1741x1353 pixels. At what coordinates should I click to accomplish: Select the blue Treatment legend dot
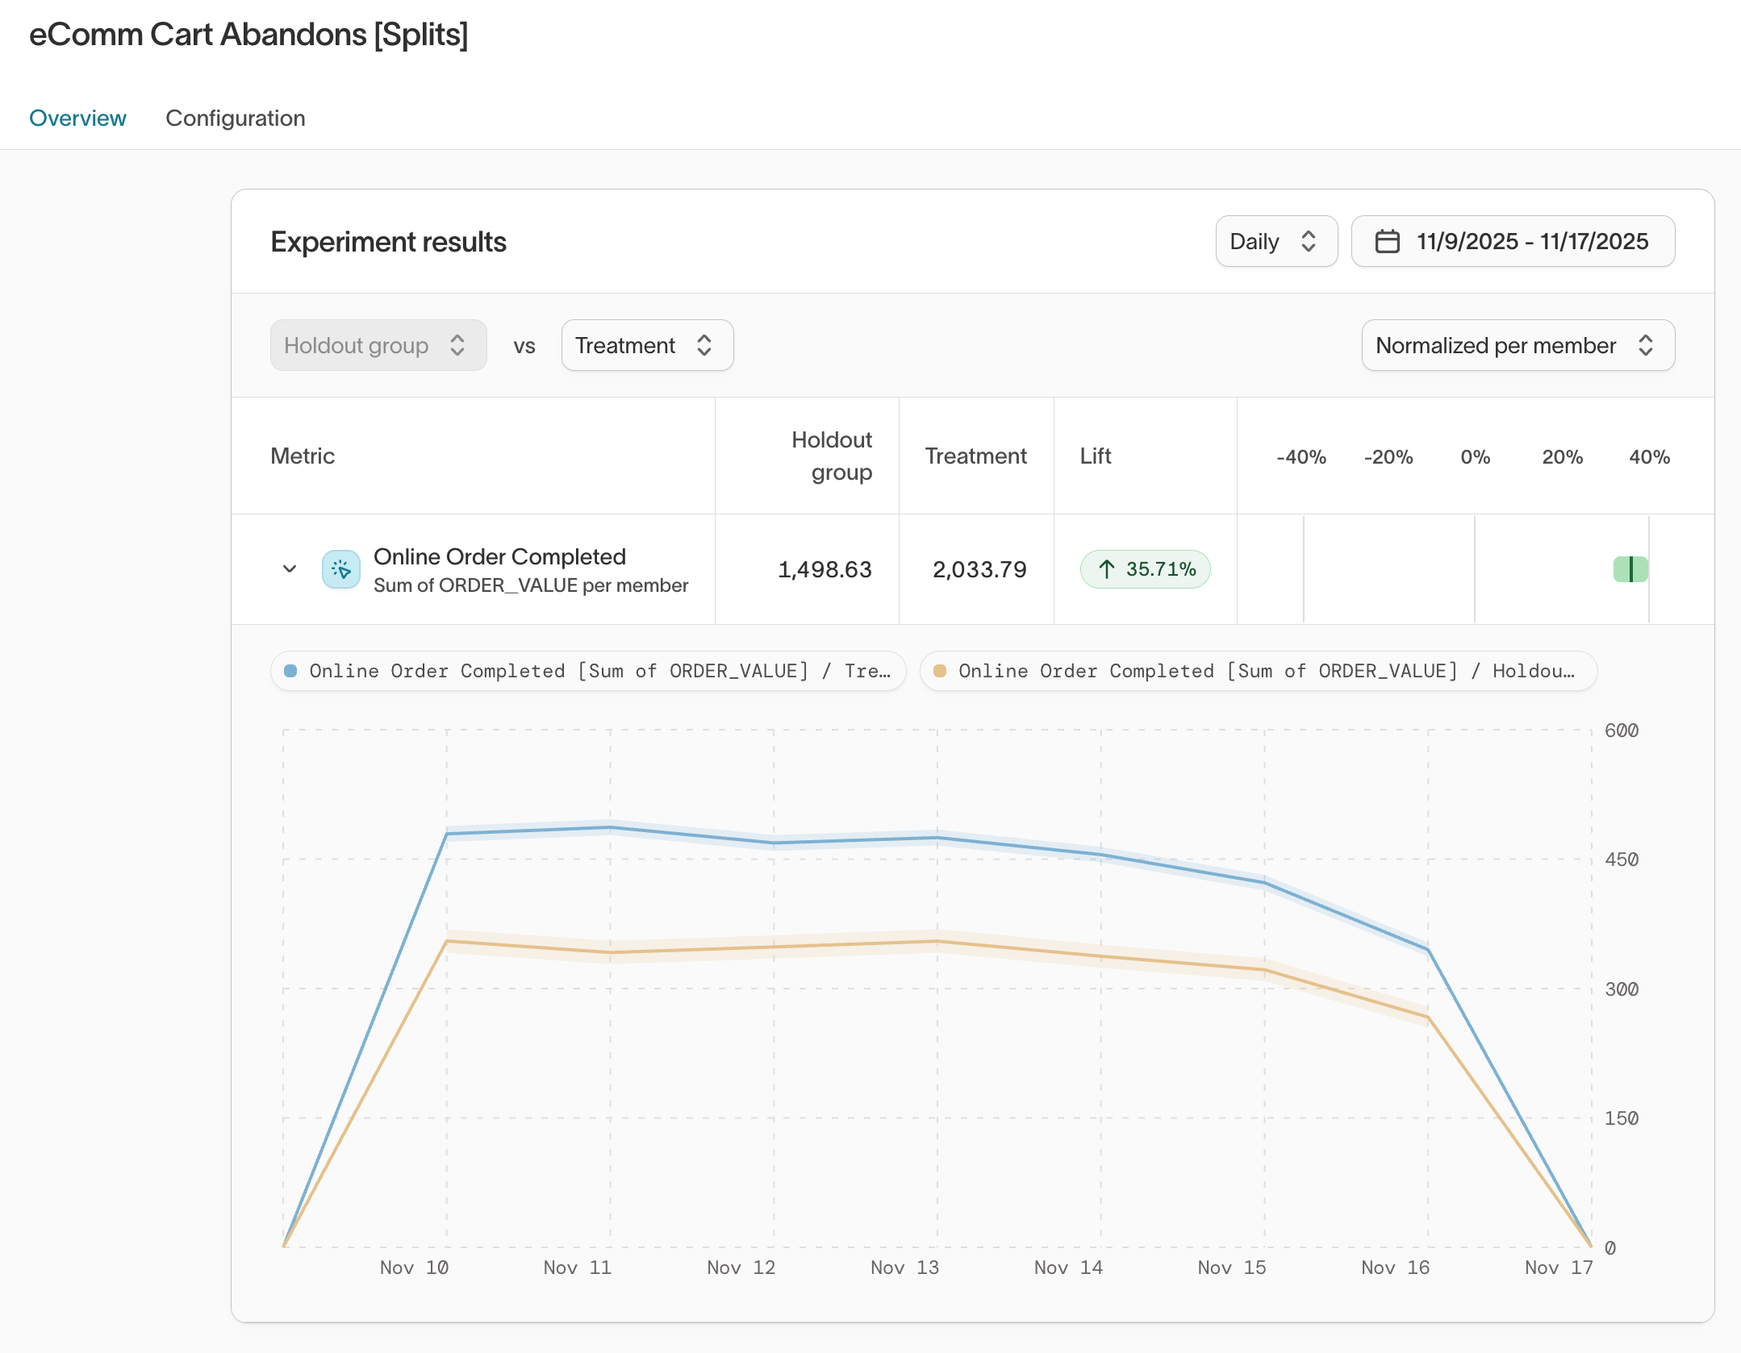[x=291, y=670]
